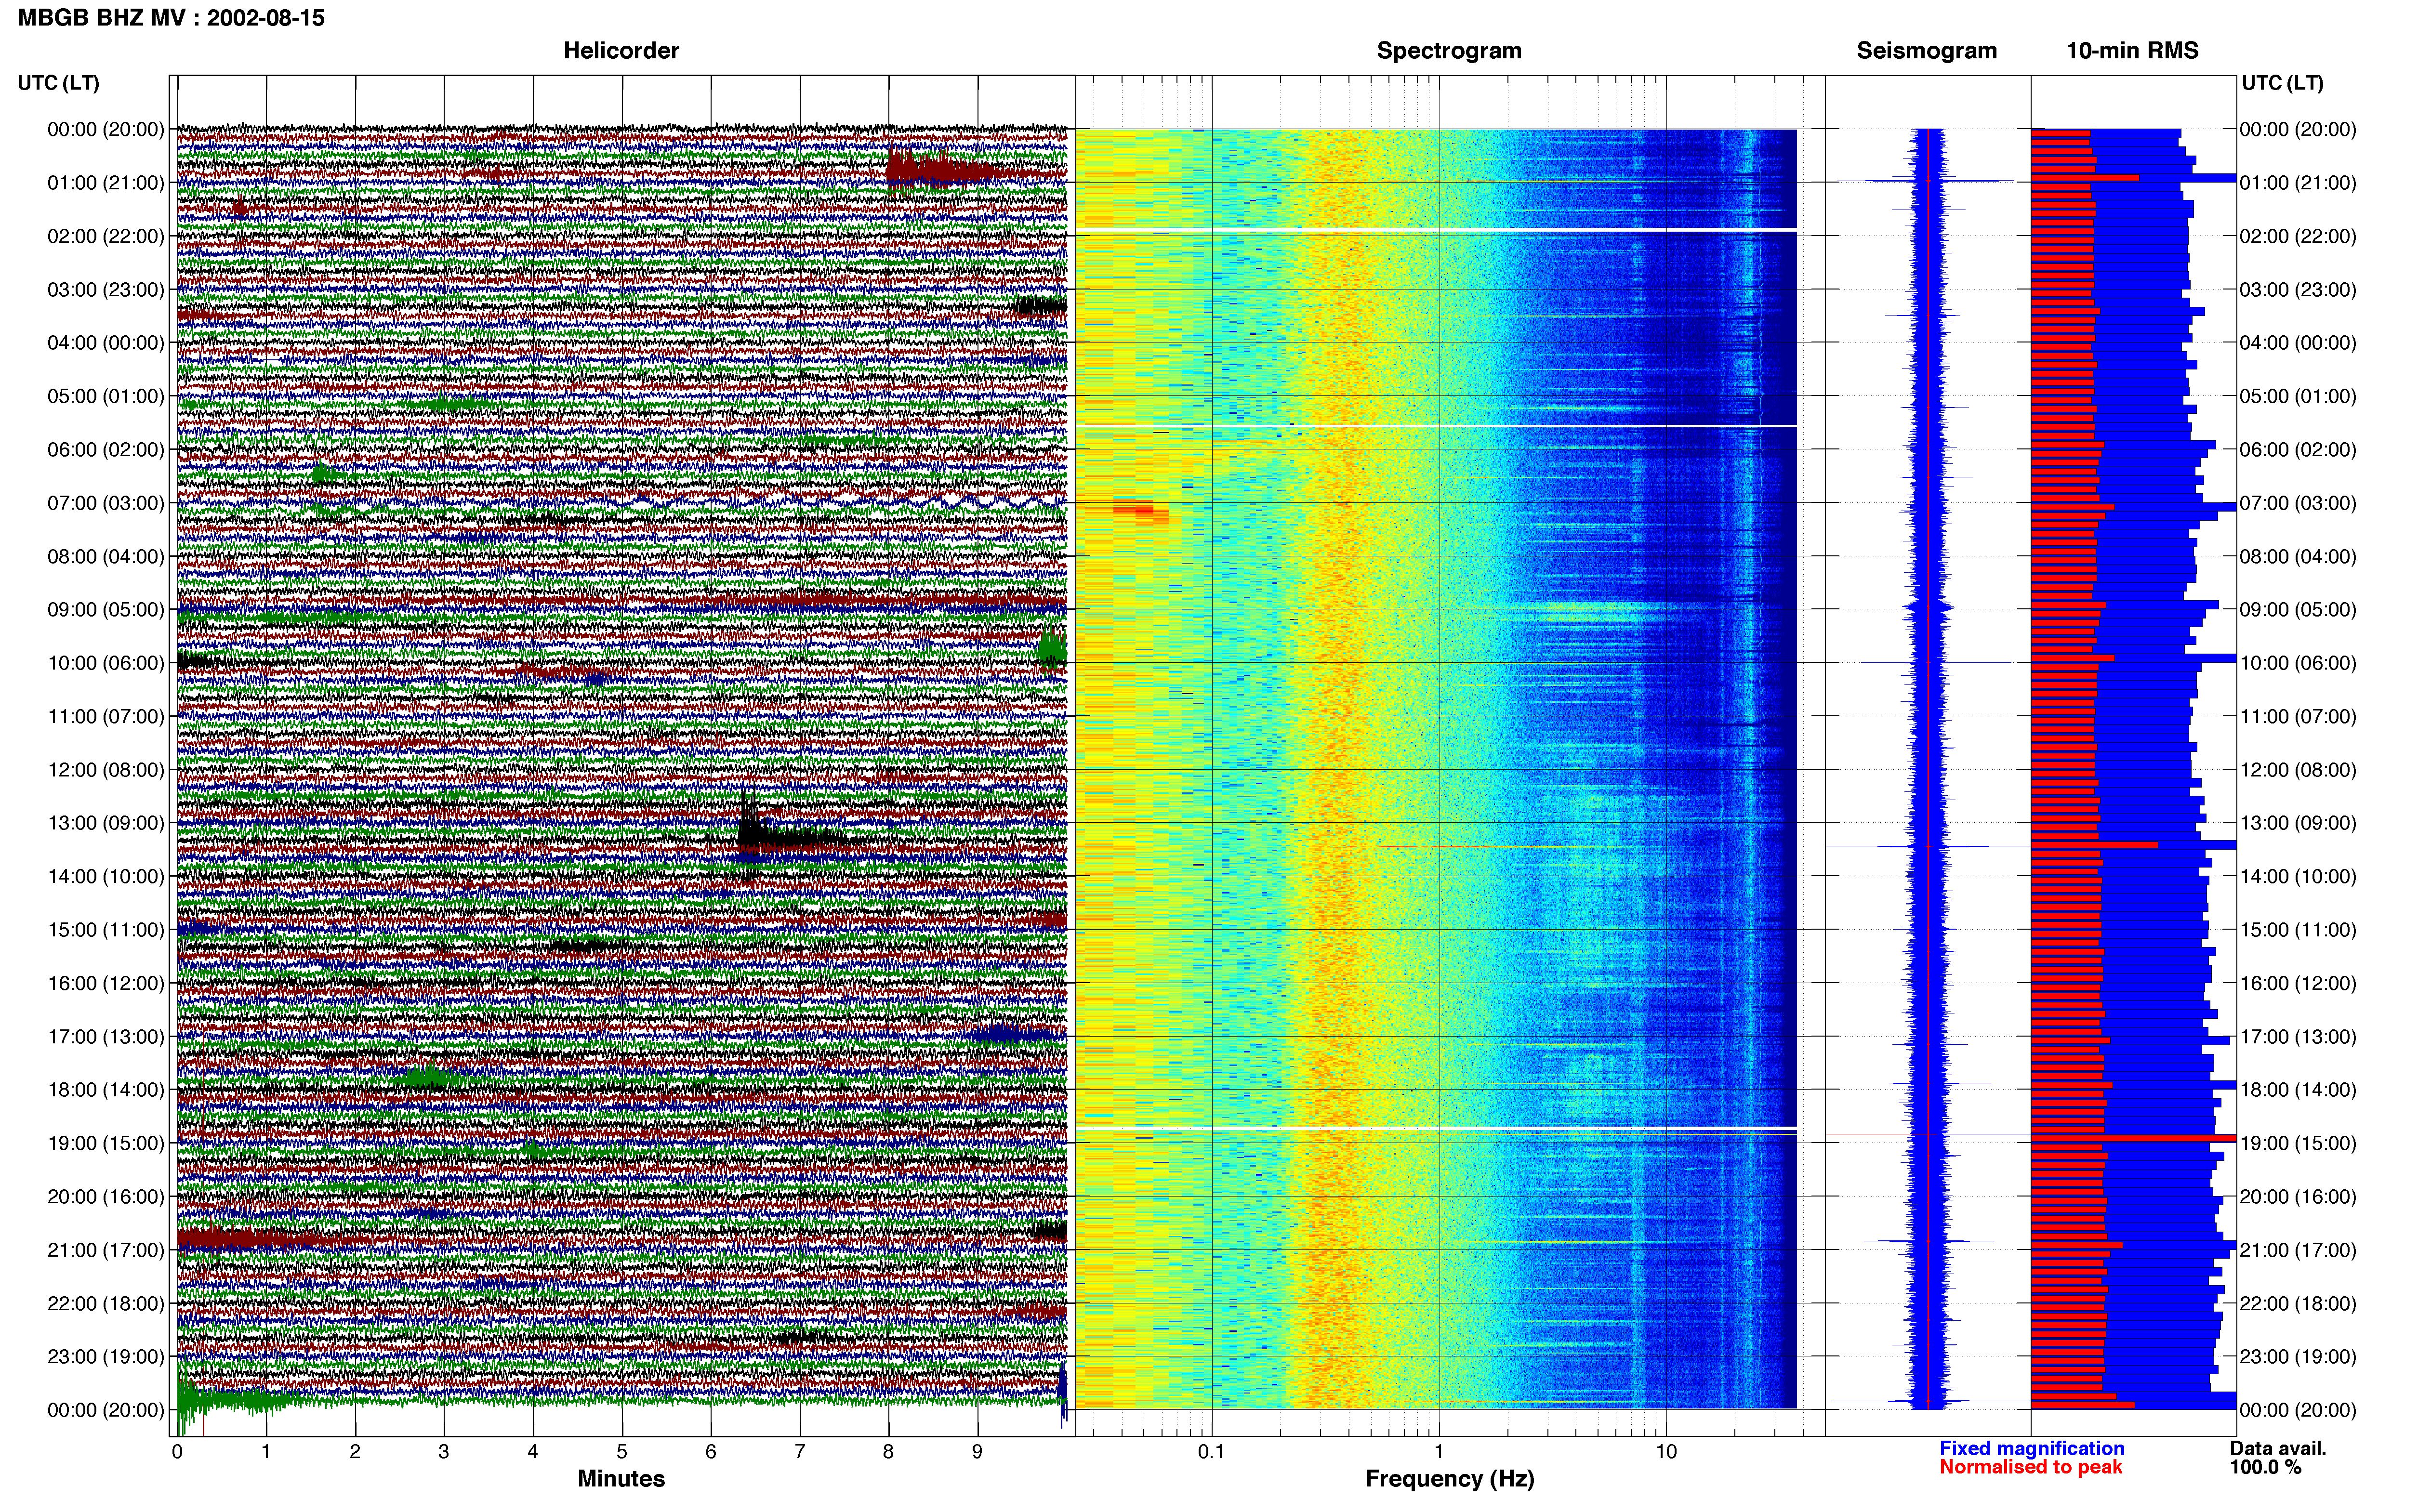Select the 'Spectrogram' panel heading

pyautogui.click(x=1449, y=51)
